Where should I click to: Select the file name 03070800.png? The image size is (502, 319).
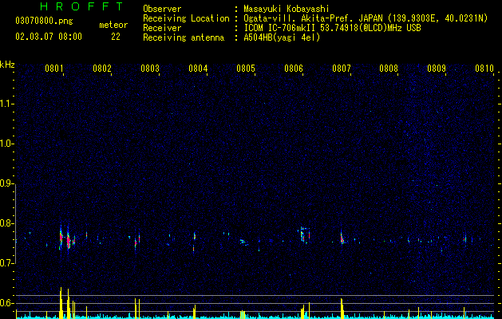(44, 22)
